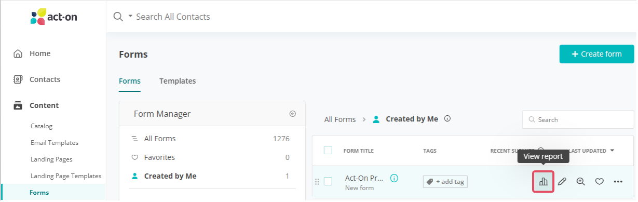Click the magnifier preview icon in the form row
This screenshot has width=638, height=202.
(580, 182)
